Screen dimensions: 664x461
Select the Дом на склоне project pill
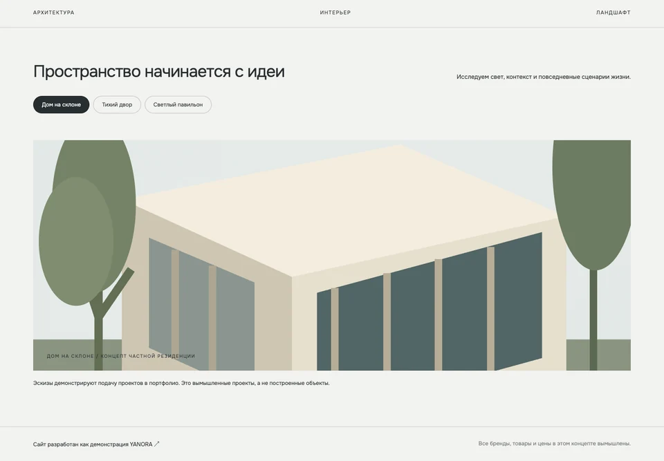coord(62,104)
